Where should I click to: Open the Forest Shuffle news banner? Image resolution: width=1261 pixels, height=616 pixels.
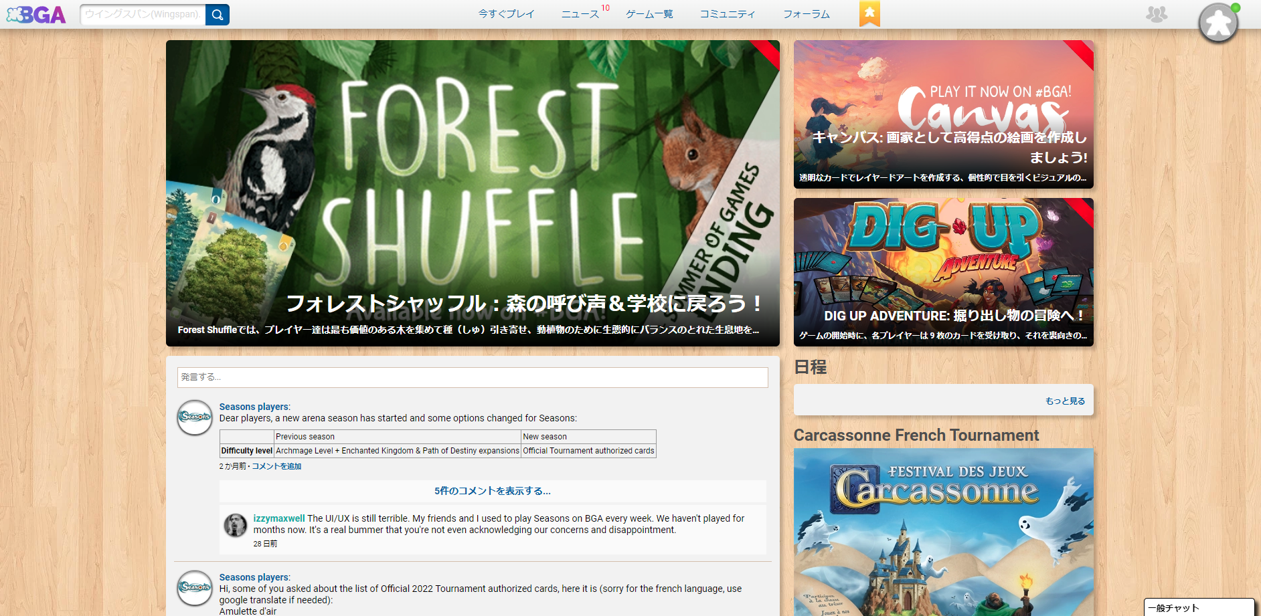coord(473,193)
